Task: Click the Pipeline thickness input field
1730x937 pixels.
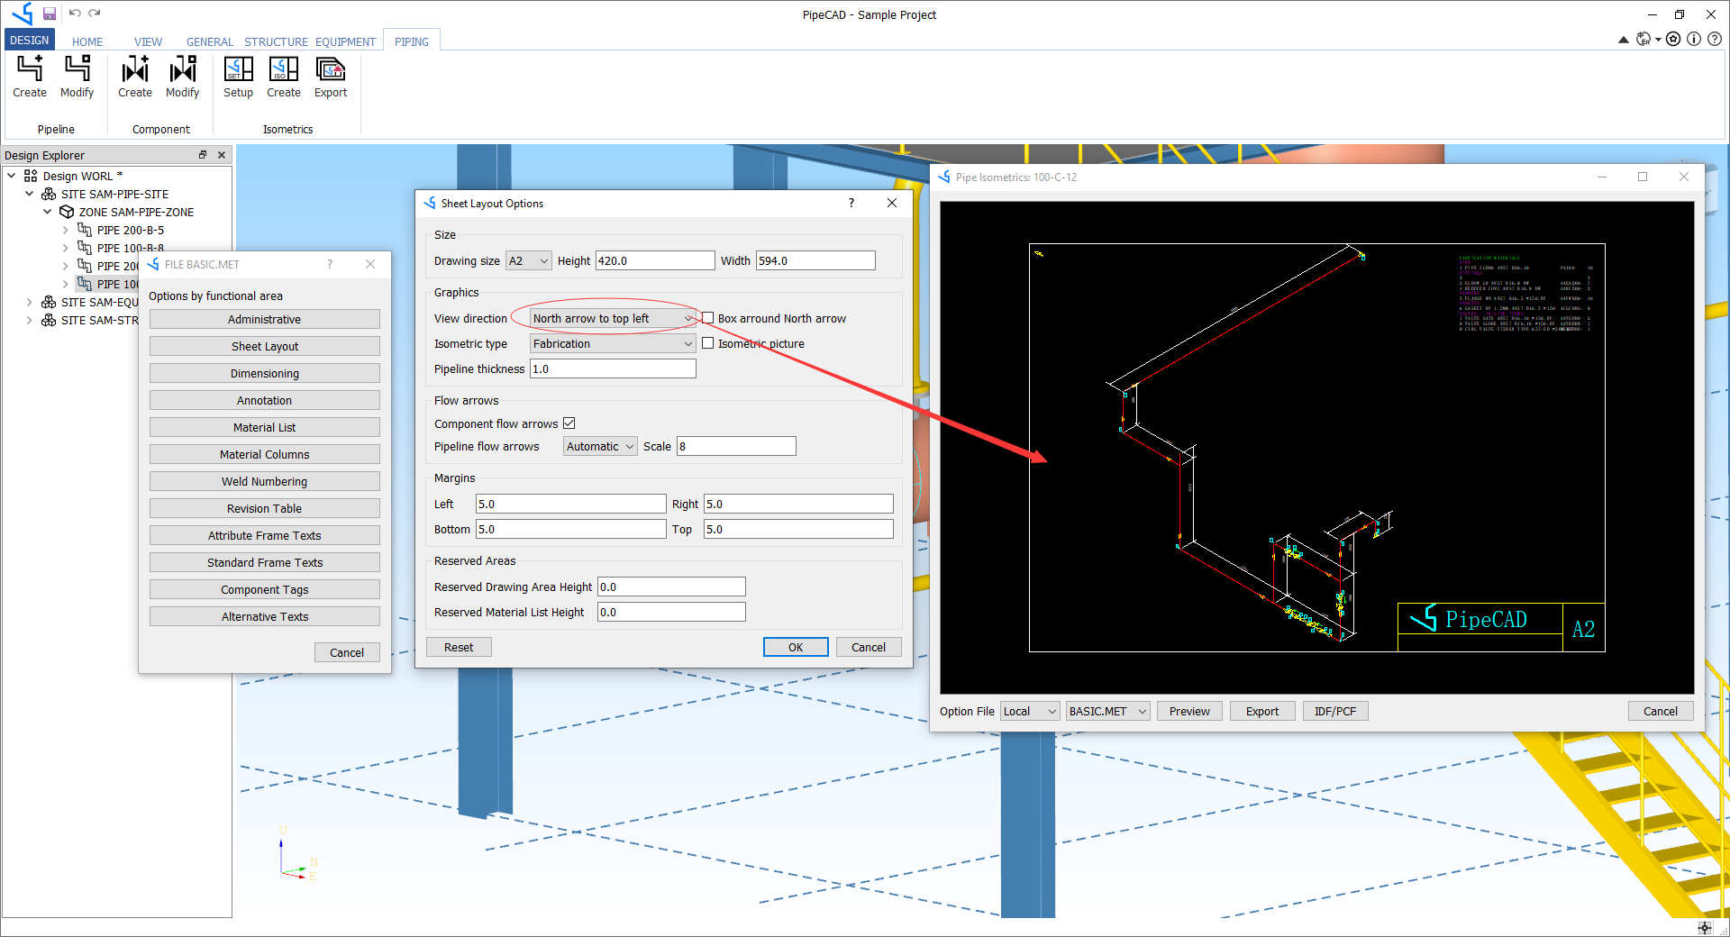Action: tap(613, 368)
